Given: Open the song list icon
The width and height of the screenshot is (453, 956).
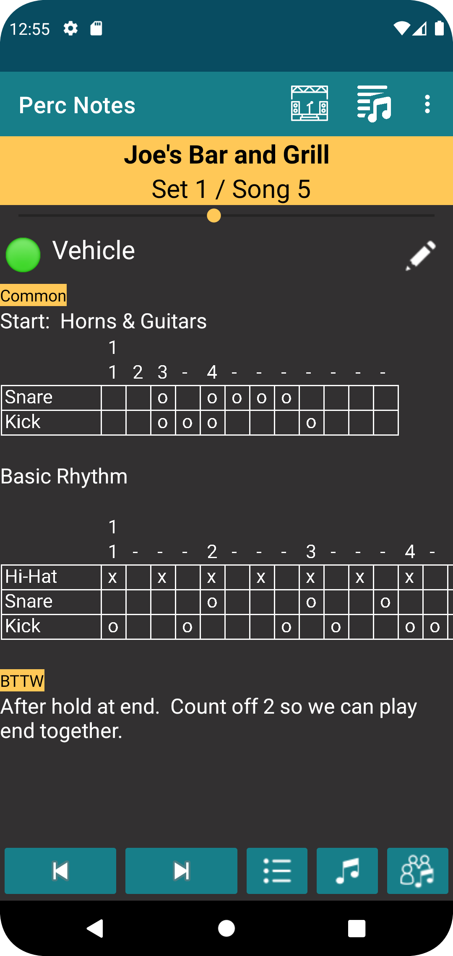Looking at the screenshot, I should tap(277, 871).
